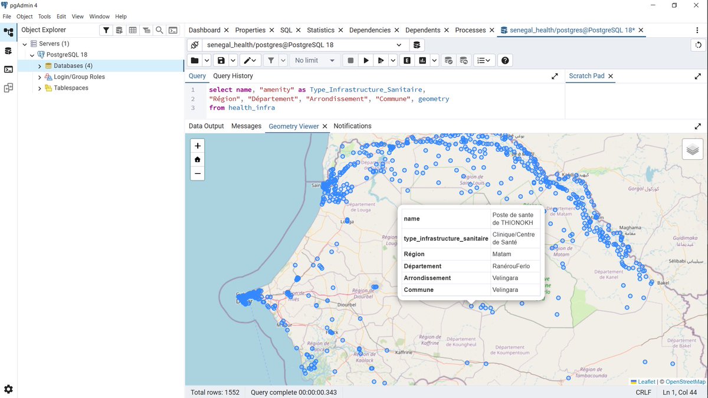Screen dimensions: 708x398
Task: Open the connection selector dropdown
Action: pyautogui.click(x=399, y=45)
